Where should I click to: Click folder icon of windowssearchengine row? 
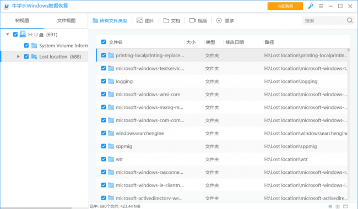(111, 133)
